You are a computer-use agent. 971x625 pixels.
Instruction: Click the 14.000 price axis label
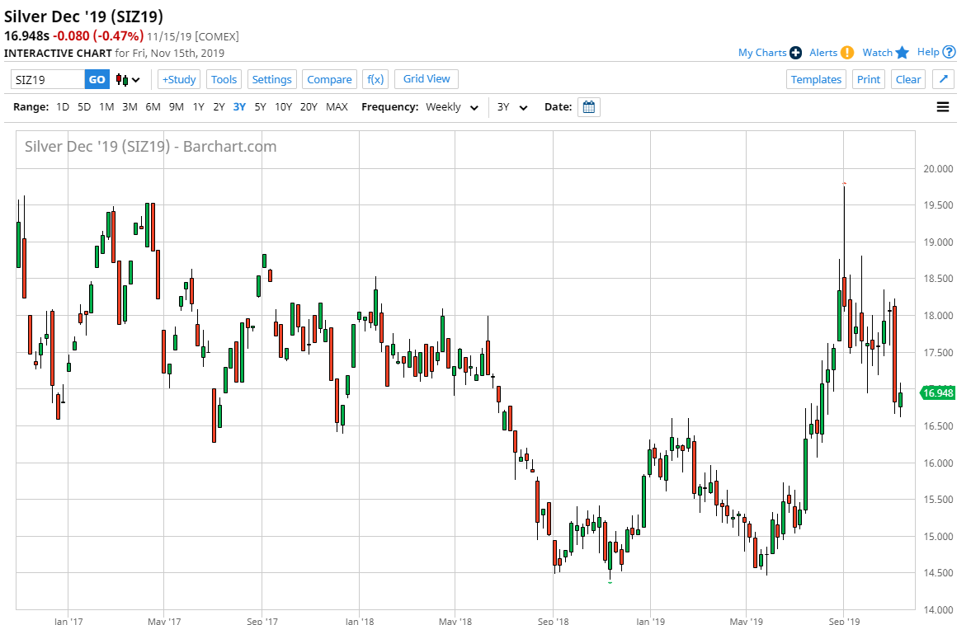(x=938, y=609)
